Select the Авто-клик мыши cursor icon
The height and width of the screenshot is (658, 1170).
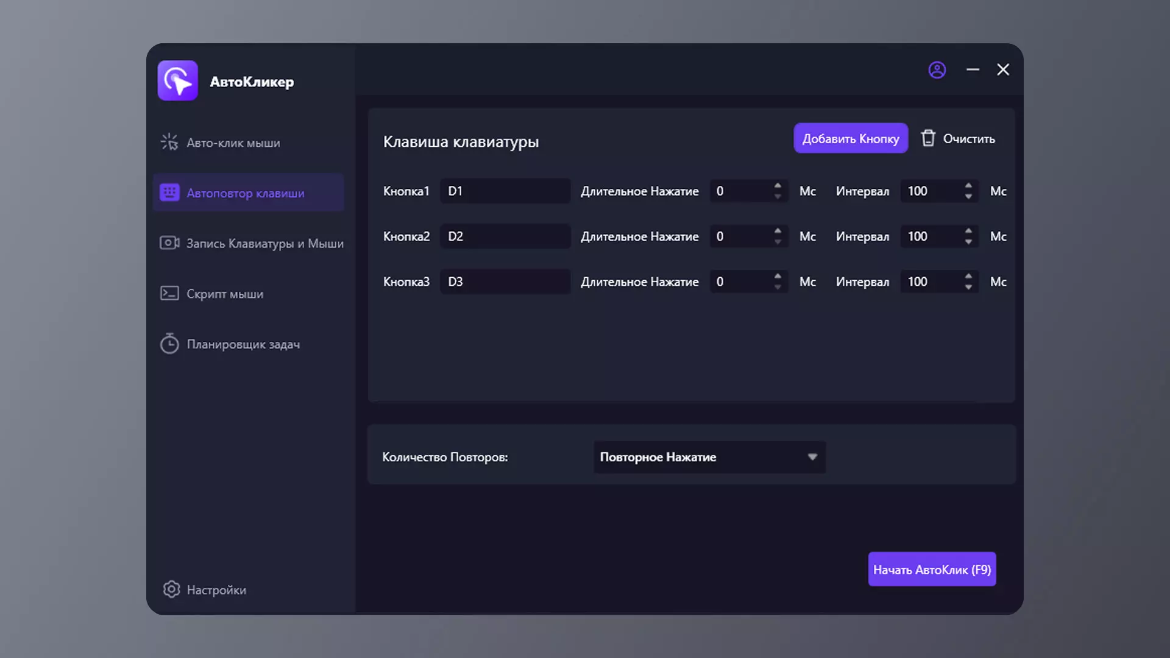click(x=169, y=142)
